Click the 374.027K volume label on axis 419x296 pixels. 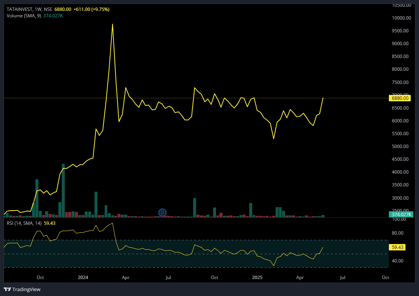point(401,214)
